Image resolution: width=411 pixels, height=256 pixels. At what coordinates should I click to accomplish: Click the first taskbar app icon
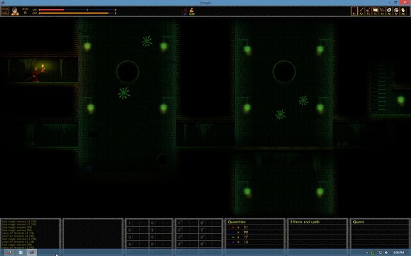click(9, 252)
